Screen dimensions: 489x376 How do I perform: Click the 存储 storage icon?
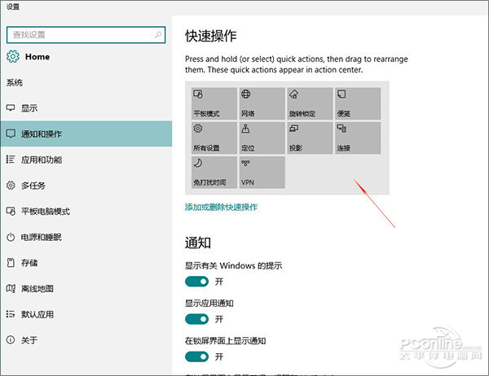pyautogui.click(x=11, y=263)
